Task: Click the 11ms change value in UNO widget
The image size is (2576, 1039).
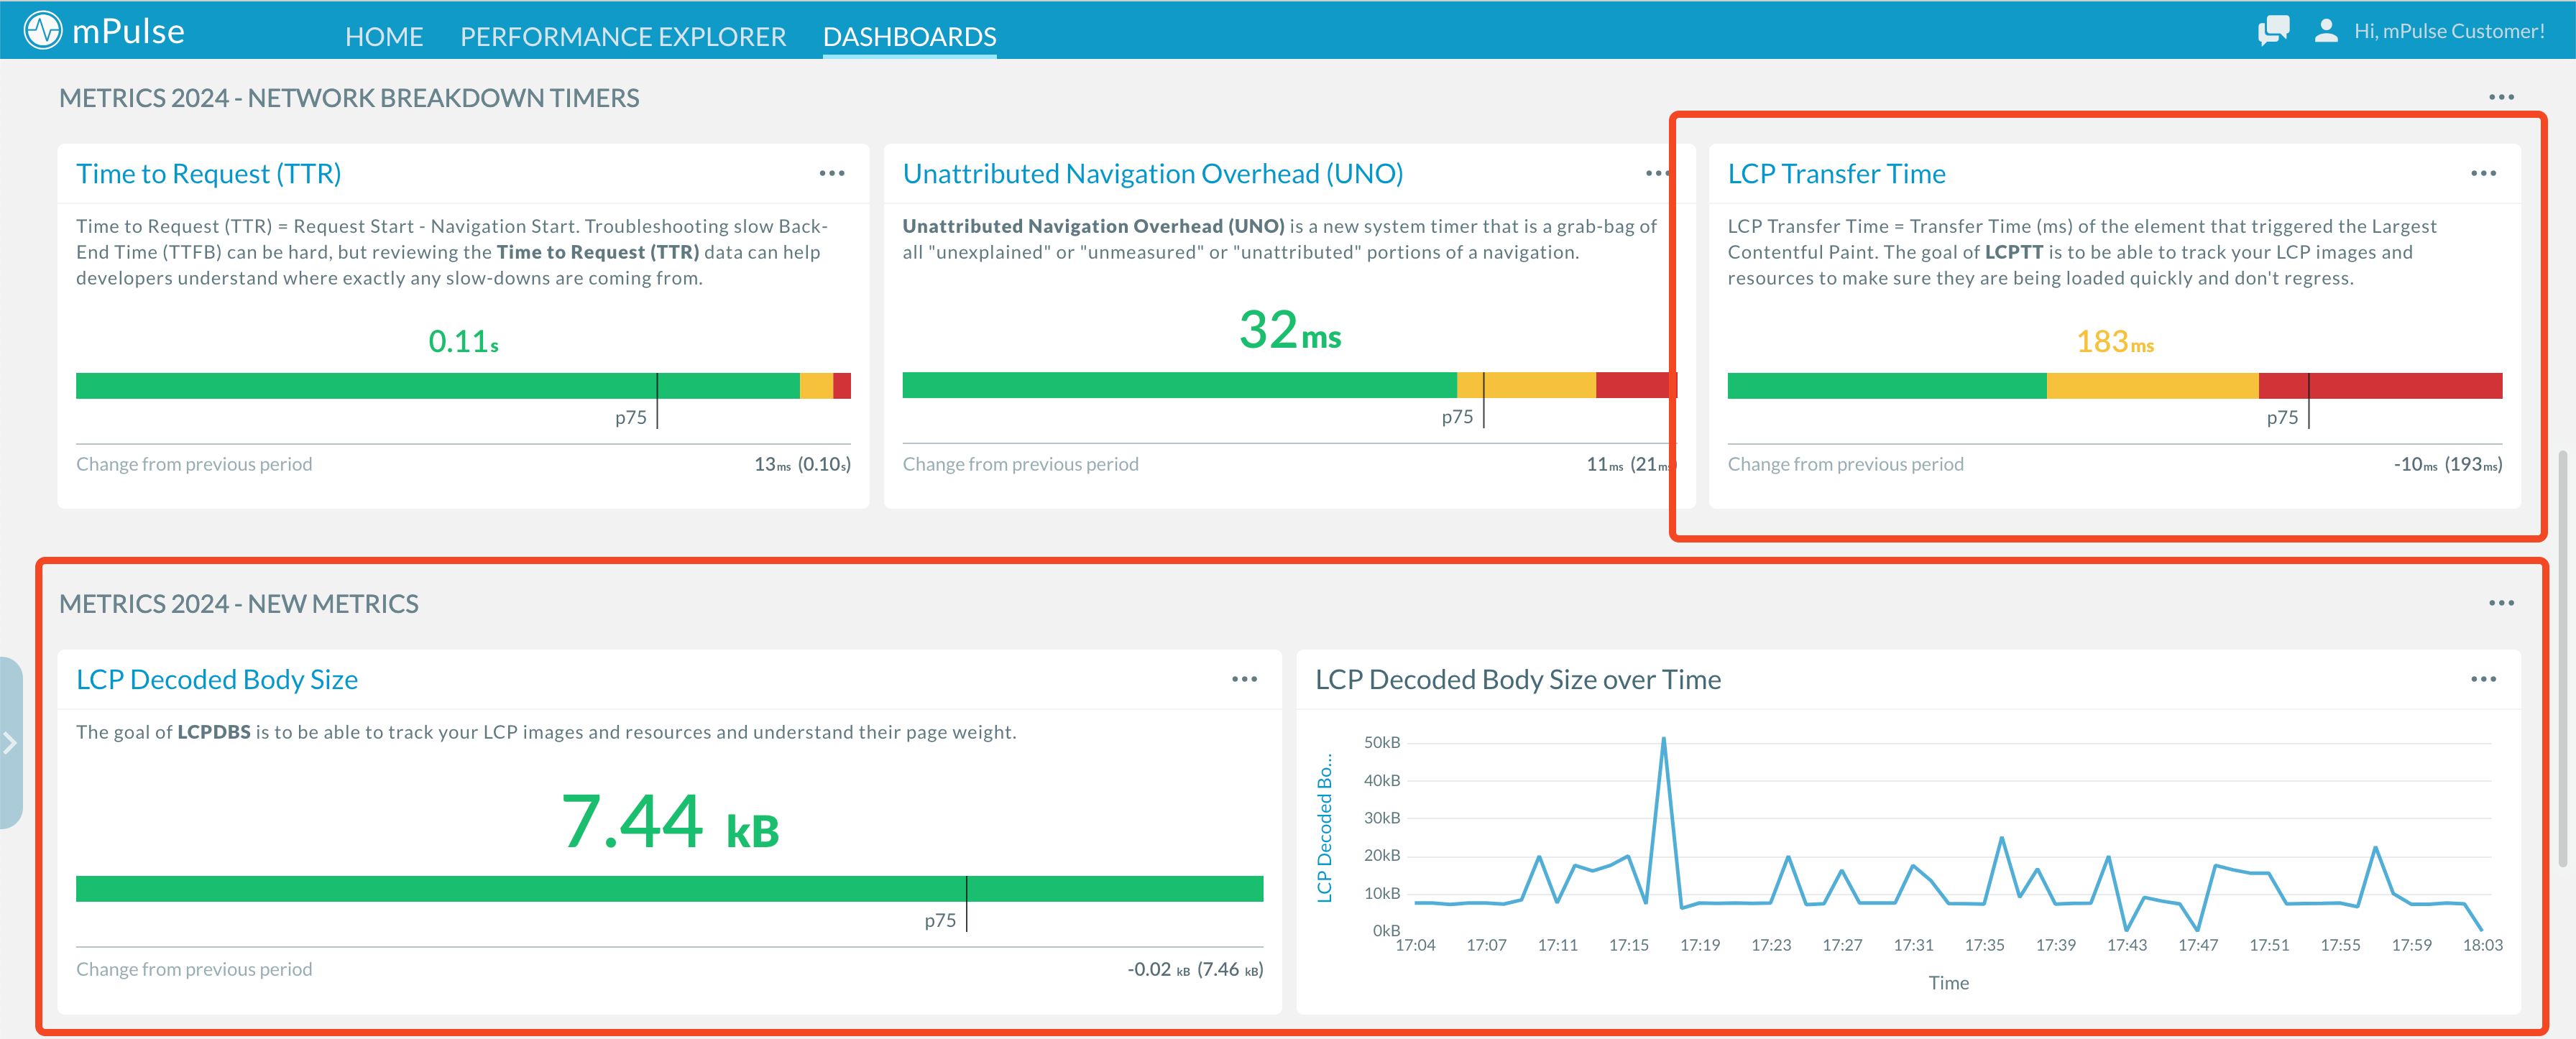Action: [1605, 464]
